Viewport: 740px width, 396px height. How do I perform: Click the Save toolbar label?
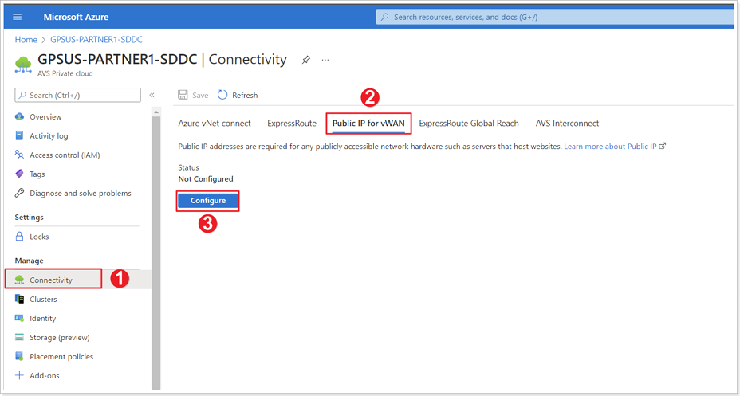click(200, 96)
